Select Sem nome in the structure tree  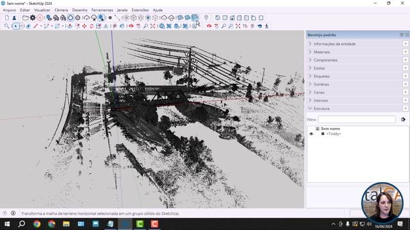coord(331,128)
